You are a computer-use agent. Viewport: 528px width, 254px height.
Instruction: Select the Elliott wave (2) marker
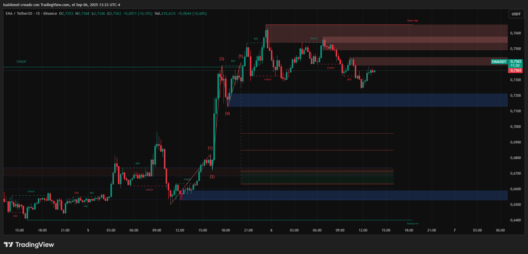(212, 177)
